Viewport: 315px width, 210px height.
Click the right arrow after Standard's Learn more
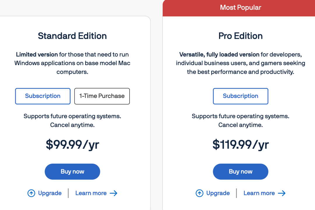tap(113, 193)
